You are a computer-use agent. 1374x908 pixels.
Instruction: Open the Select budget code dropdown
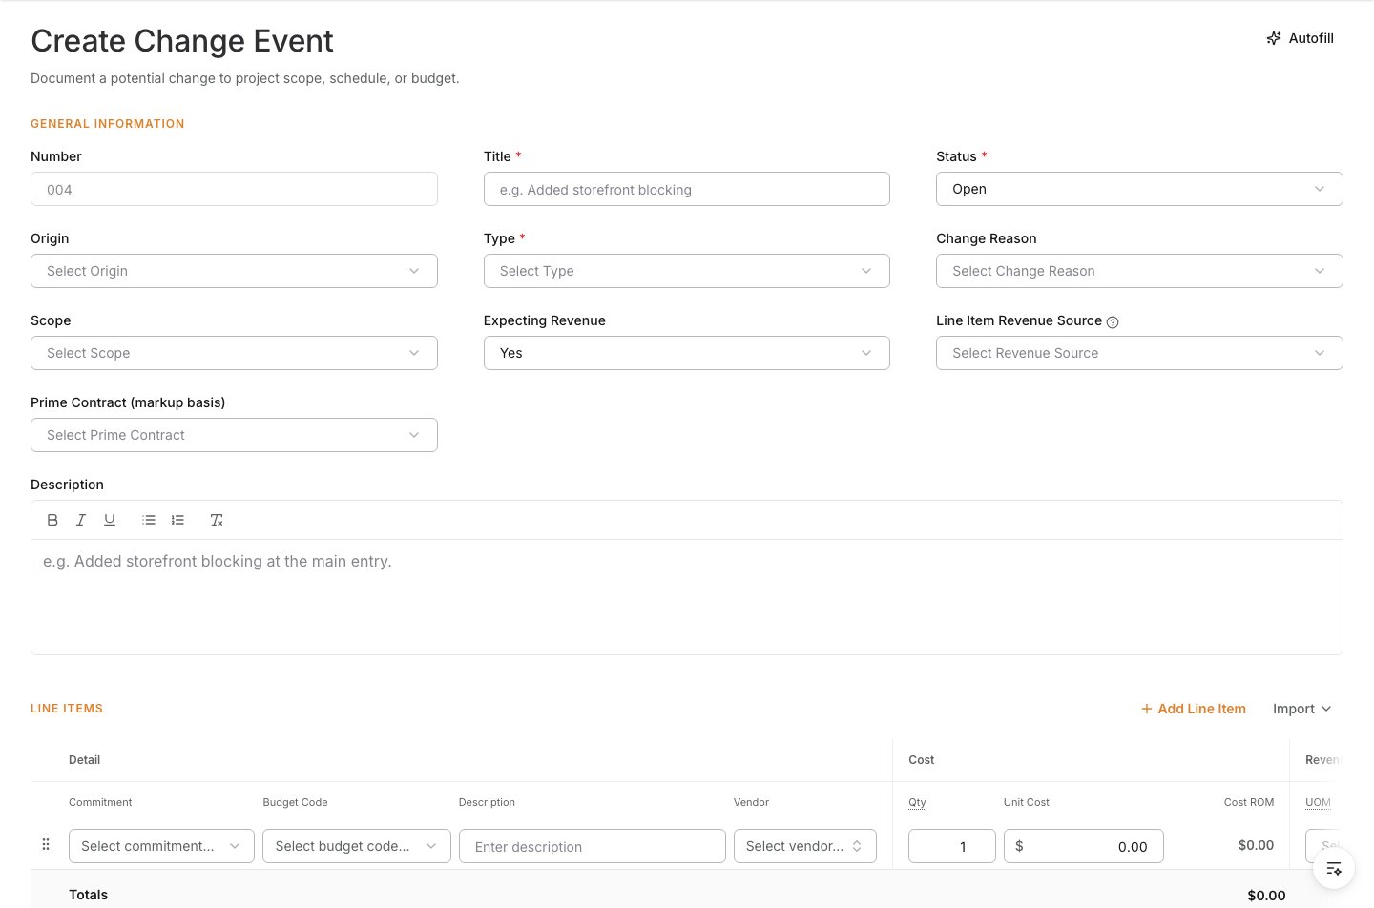[x=357, y=846]
